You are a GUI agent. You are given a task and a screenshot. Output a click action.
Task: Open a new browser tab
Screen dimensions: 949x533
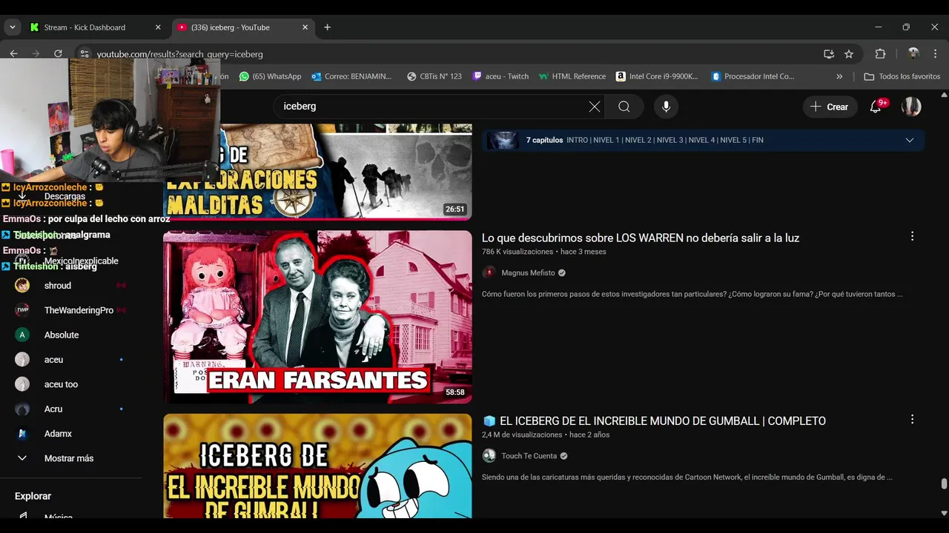(327, 27)
